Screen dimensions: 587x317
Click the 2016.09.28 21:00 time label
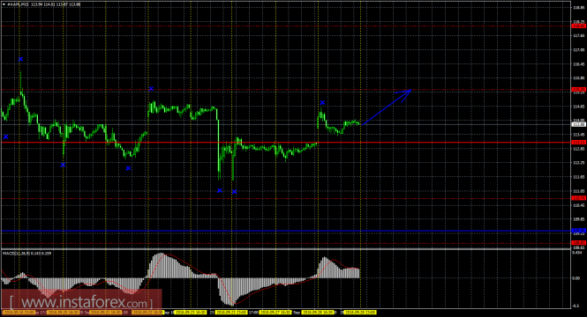pos(360,312)
